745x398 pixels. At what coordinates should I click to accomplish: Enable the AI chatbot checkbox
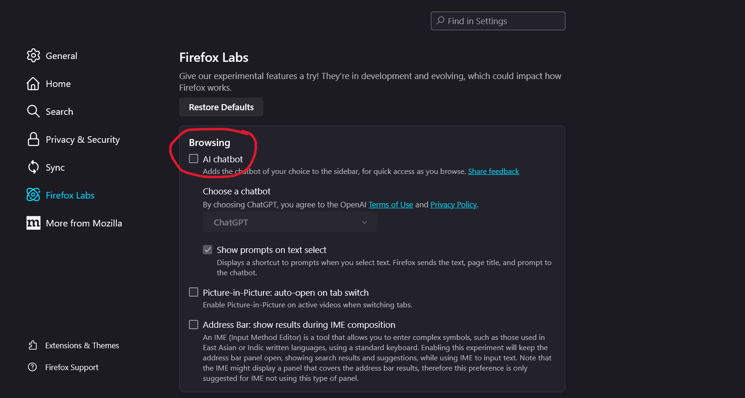[x=194, y=159]
